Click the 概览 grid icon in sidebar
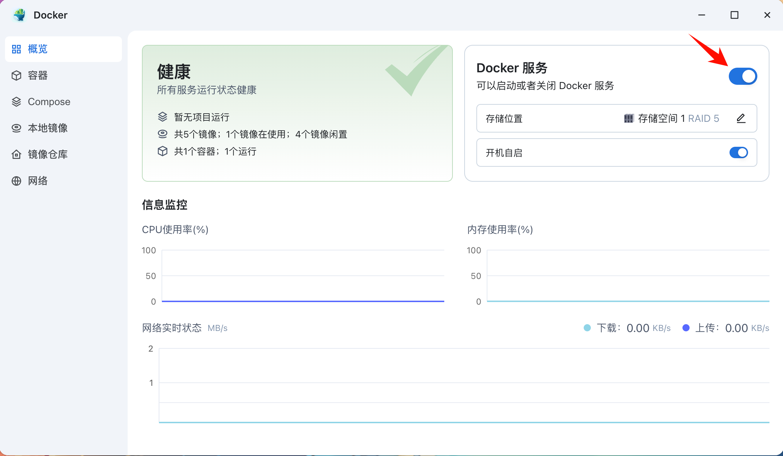This screenshot has height=456, width=783. point(16,49)
